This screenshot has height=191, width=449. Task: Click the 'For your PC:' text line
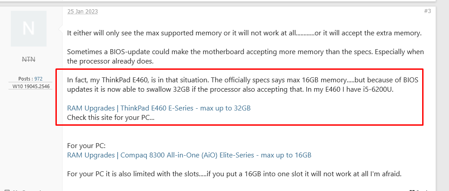(86, 146)
